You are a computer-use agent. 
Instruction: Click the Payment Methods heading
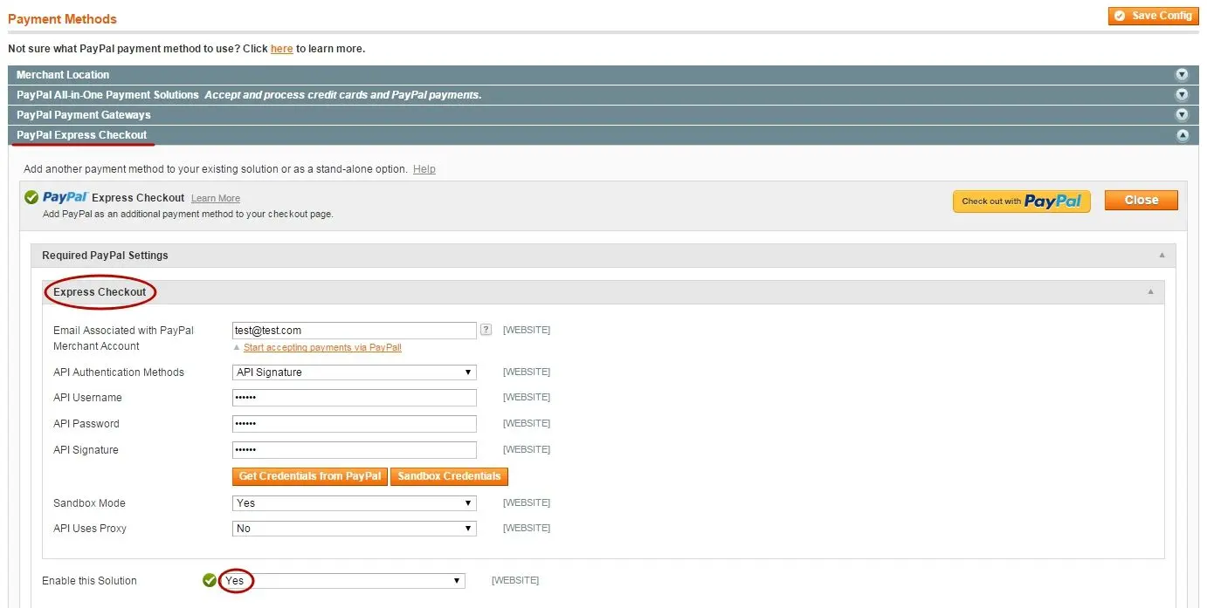tap(62, 19)
